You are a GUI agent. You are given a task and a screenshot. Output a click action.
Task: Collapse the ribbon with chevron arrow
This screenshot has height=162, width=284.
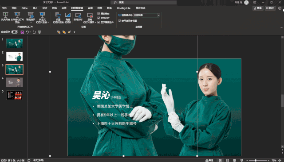[x=281, y=27]
